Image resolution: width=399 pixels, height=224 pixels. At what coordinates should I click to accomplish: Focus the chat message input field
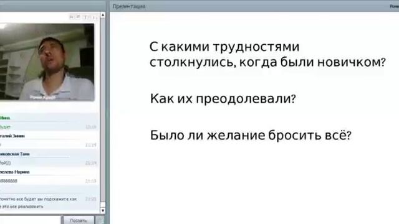pos(31,220)
